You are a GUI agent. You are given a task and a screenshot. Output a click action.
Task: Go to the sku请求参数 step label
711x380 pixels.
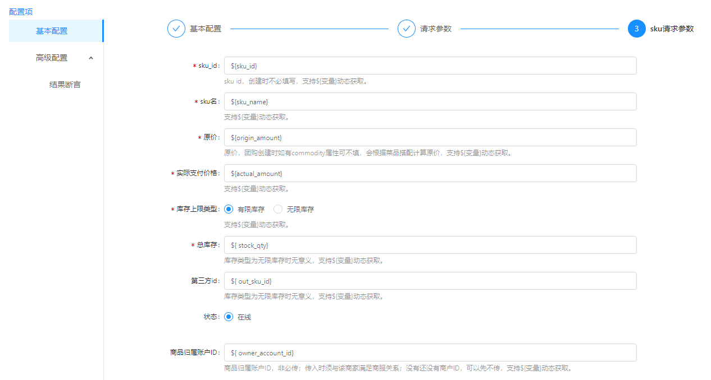click(672, 29)
